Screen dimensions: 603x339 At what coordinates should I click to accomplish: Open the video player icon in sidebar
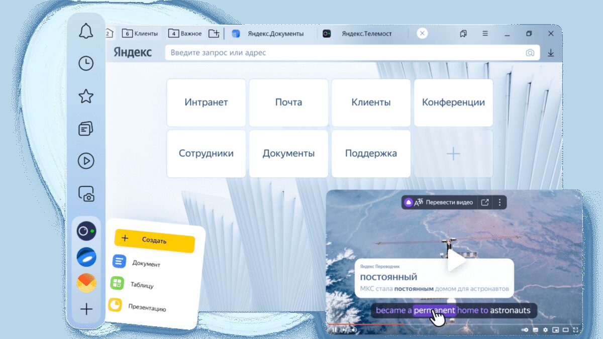[85, 161]
